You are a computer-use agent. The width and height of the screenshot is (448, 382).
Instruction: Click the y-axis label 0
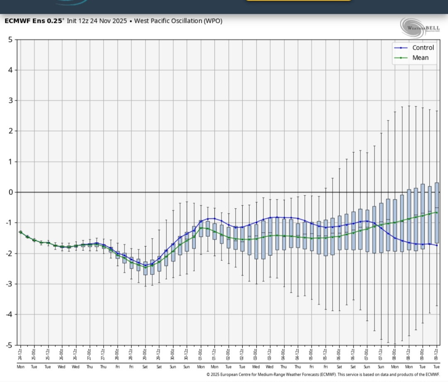coord(10,192)
